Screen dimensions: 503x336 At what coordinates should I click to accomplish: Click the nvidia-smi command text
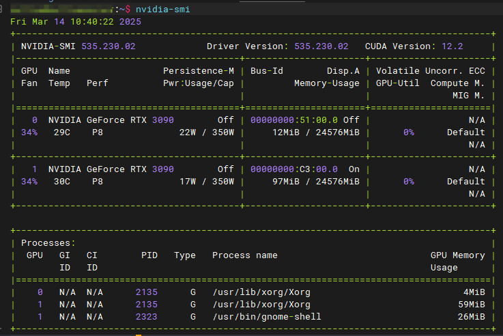tap(162, 10)
